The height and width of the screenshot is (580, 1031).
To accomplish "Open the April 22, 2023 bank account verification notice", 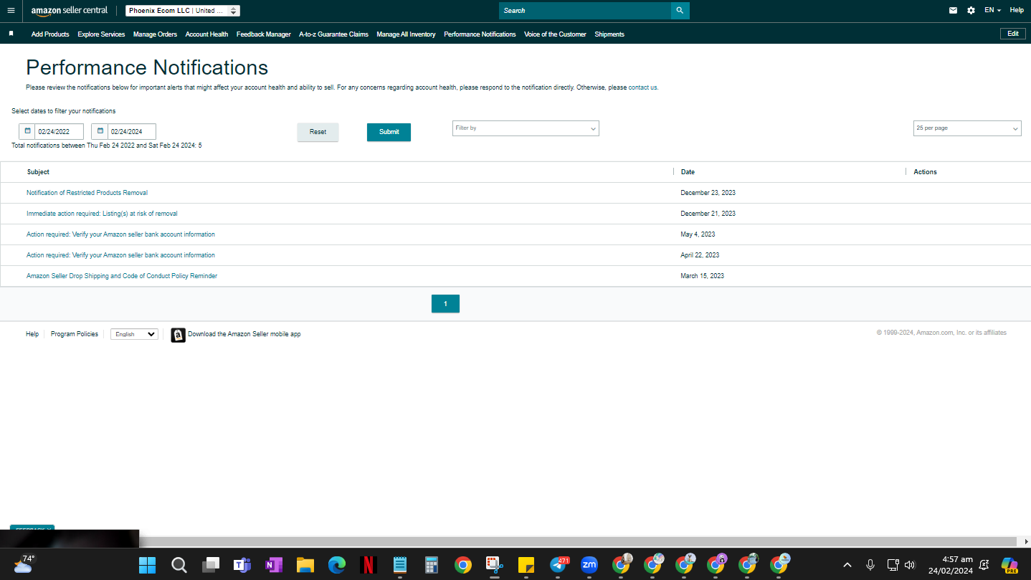I will [x=120, y=255].
